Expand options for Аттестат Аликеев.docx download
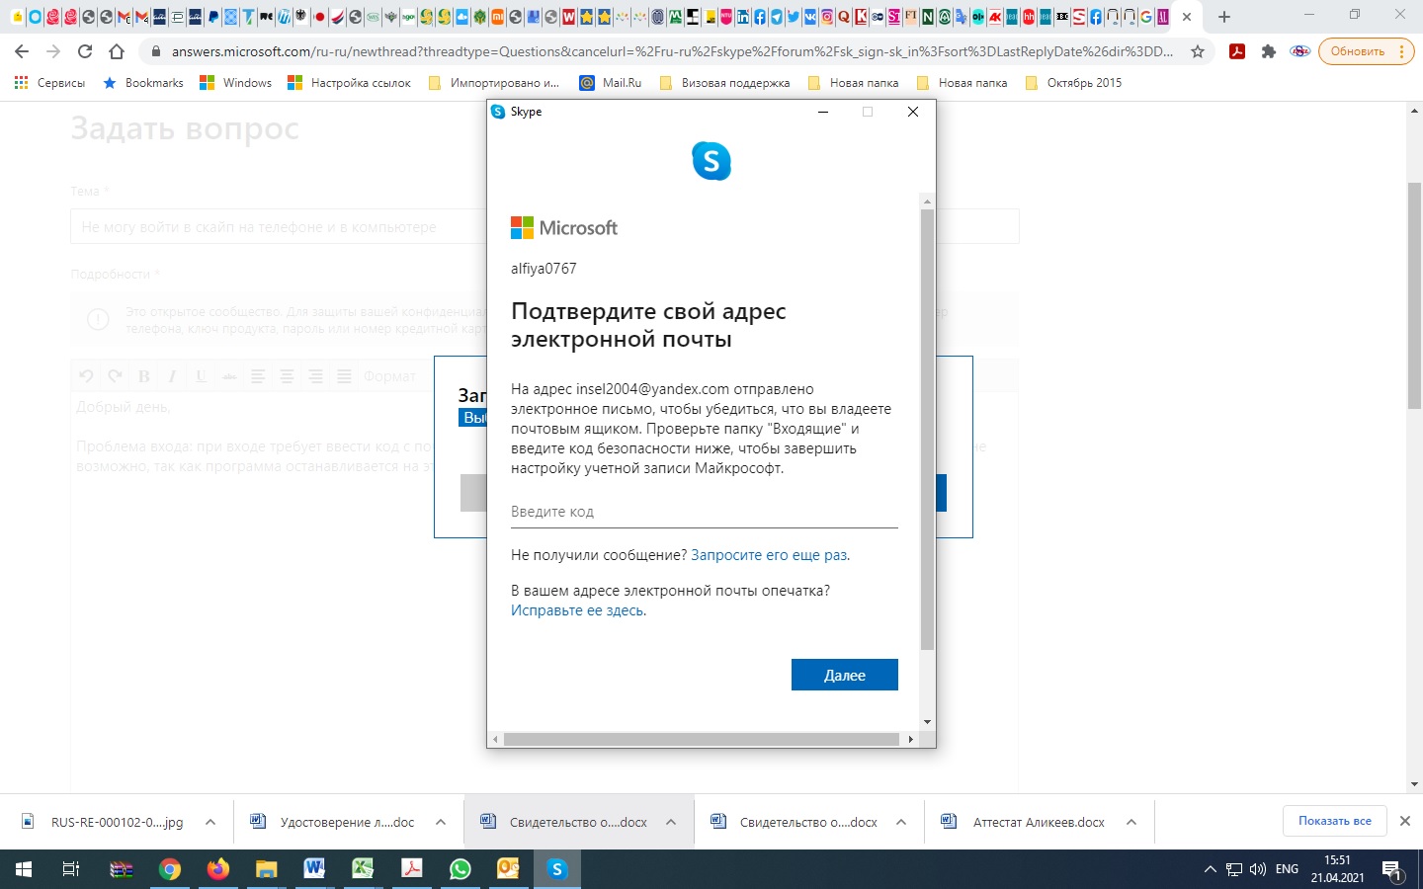The height and width of the screenshot is (889, 1423). pyautogui.click(x=1131, y=822)
